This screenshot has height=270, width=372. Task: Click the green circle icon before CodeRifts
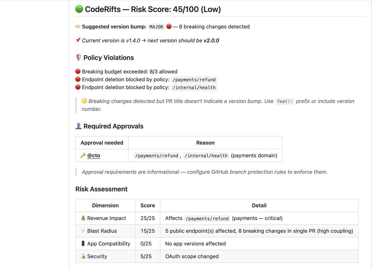79,9
